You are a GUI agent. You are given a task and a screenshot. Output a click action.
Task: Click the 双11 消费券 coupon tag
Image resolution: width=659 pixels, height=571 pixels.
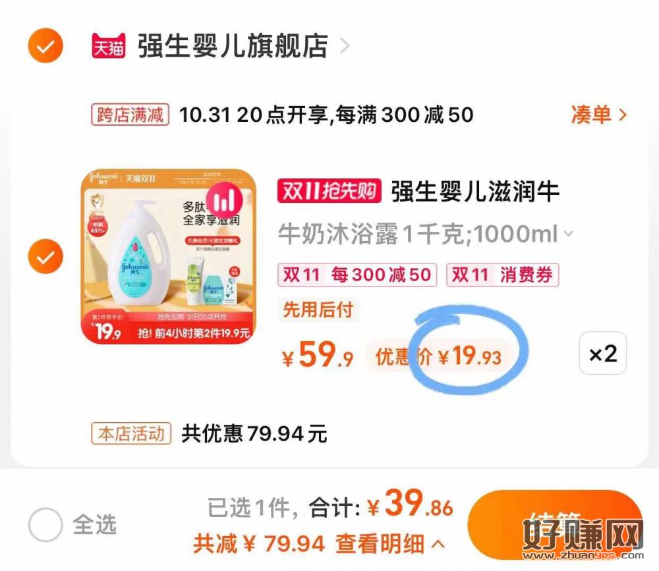coord(502,275)
